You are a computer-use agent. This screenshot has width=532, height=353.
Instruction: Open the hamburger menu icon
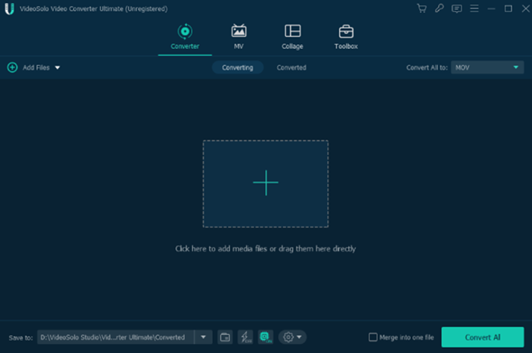tap(475, 9)
